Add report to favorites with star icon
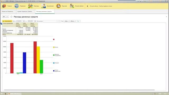169x95 pixels. [x=11, y=17]
